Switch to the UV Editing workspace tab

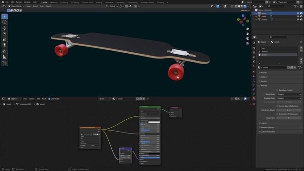75,2
